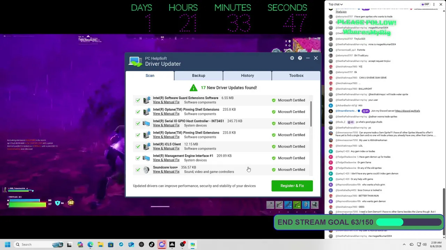Image resolution: width=446 pixels, height=250 pixels.
Task: View & Manual Fix for Intel iCLS Client
Action: (x=166, y=149)
